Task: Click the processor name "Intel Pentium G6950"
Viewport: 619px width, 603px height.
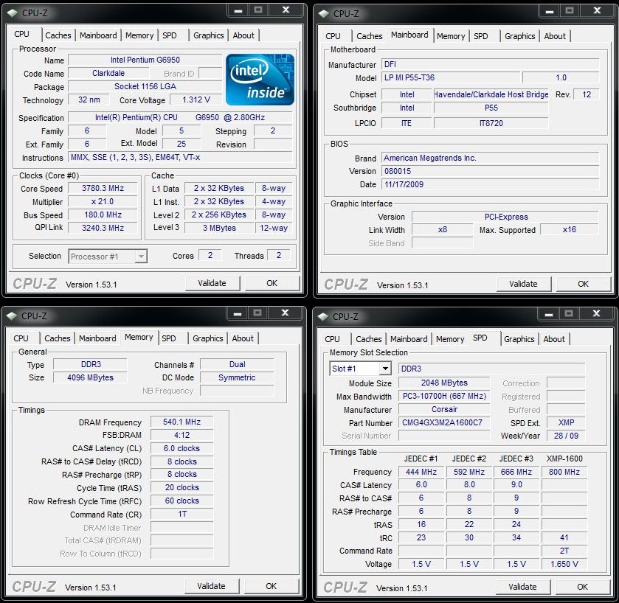Action: click(x=145, y=60)
